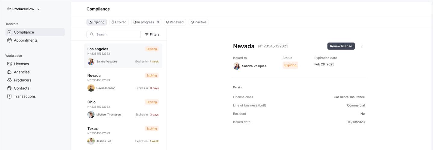Select the Ohio license for Michael Thompson
The height and width of the screenshot is (150, 433).
click(123, 108)
